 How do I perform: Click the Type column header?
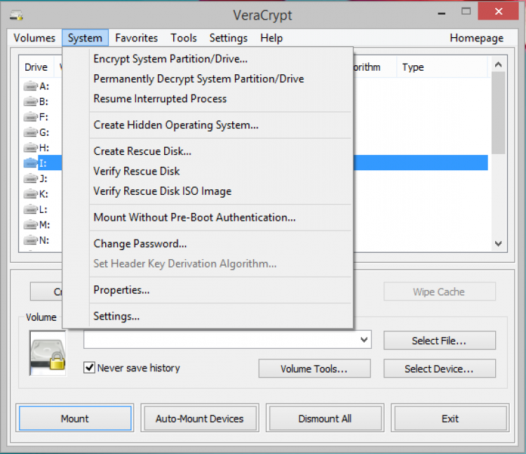point(413,67)
